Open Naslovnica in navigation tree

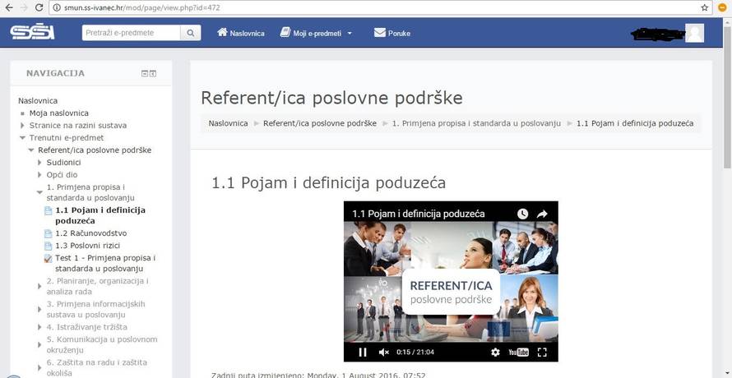38,101
